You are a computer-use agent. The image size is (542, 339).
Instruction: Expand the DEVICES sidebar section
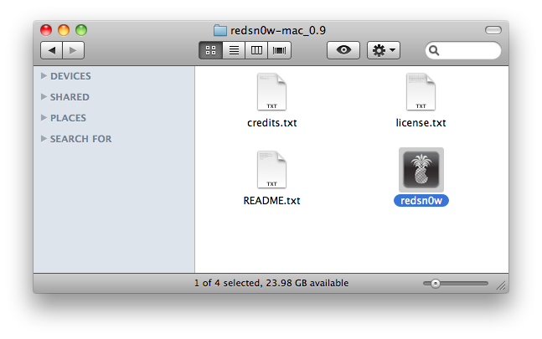click(44, 76)
